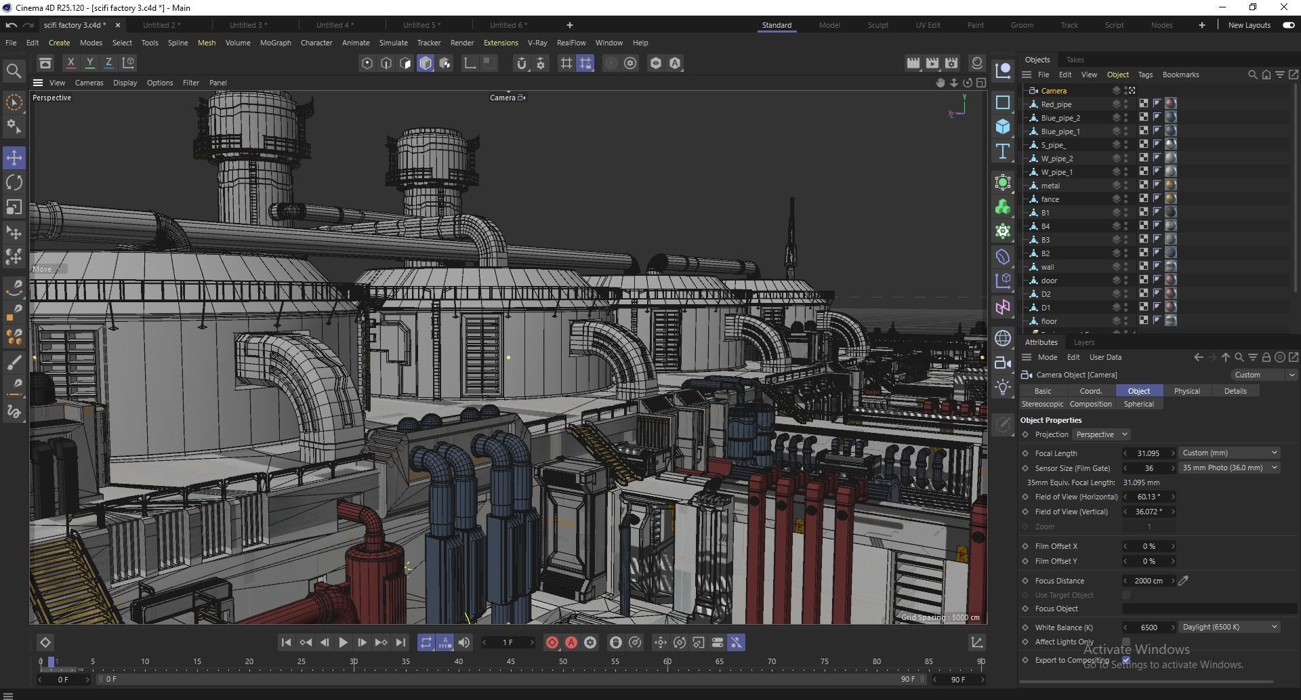Toggle Z axis lock

coord(108,63)
